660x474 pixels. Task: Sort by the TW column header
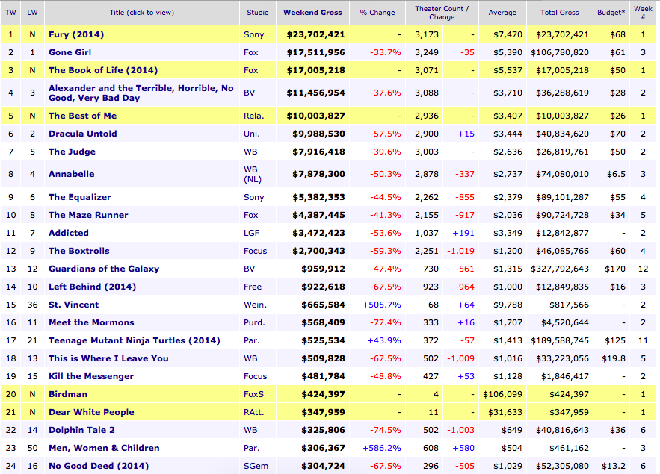coord(11,13)
